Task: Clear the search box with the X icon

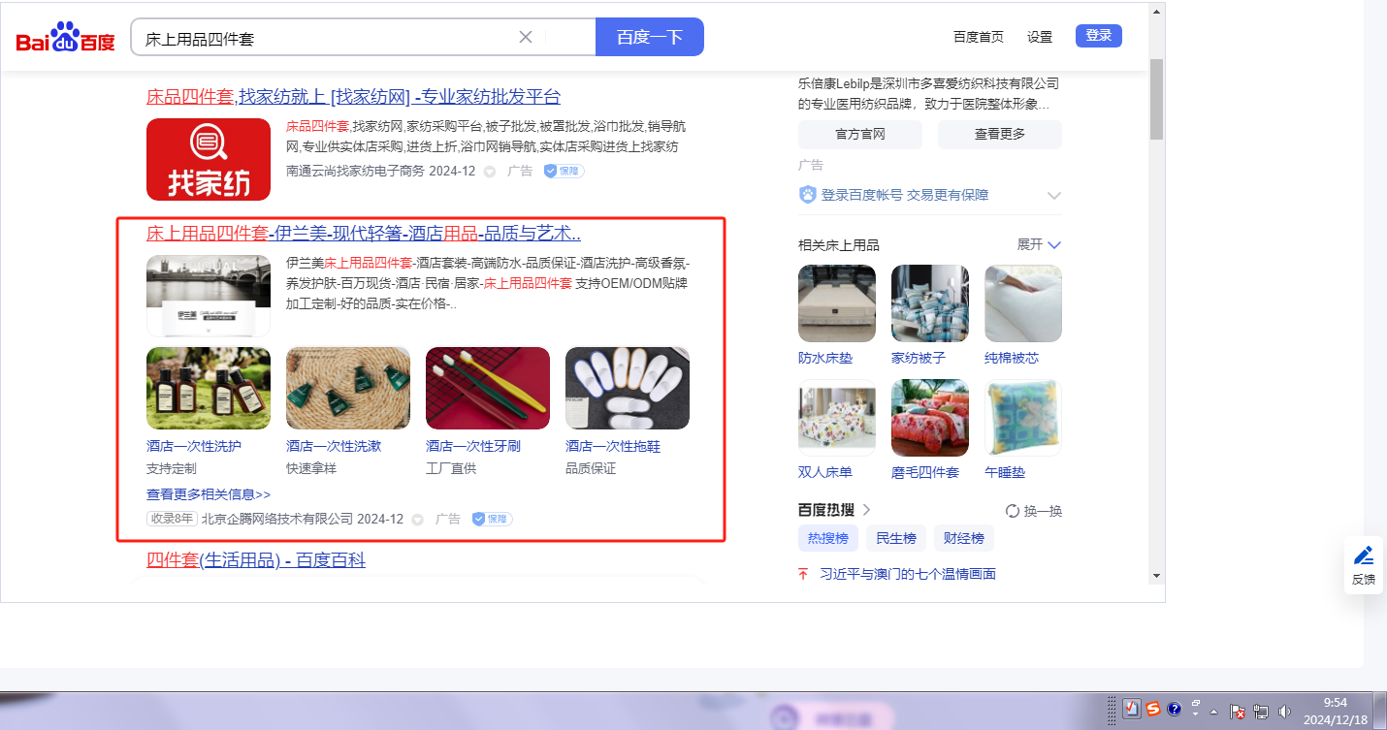Action: click(x=526, y=37)
